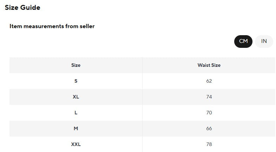This screenshot has height=152, width=276.
Task: Click waist value 78
Action: click(x=209, y=144)
